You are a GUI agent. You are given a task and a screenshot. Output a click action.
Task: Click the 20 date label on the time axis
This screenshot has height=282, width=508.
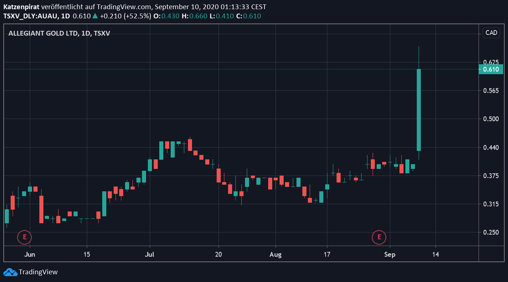[x=219, y=254]
